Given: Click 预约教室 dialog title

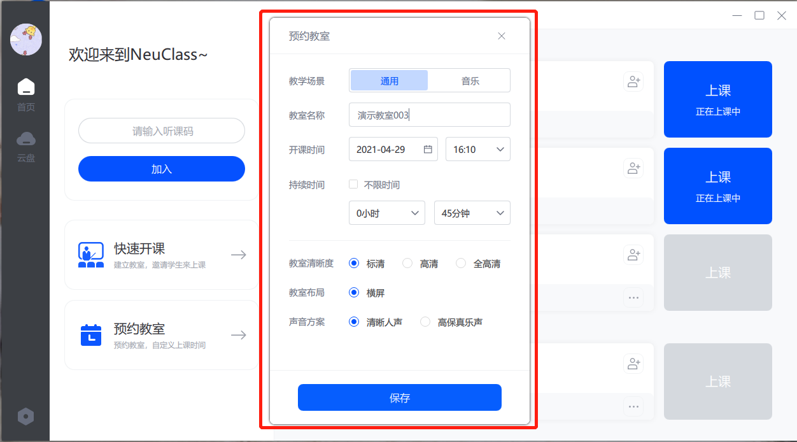Looking at the screenshot, I should [309, 36].
